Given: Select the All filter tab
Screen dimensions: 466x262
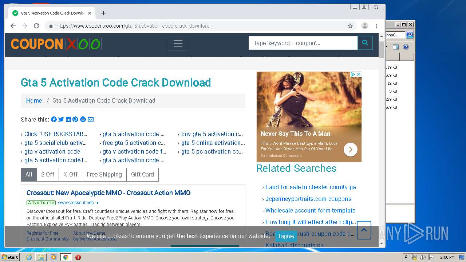Looking at the screenshot, I should [29, 174].
